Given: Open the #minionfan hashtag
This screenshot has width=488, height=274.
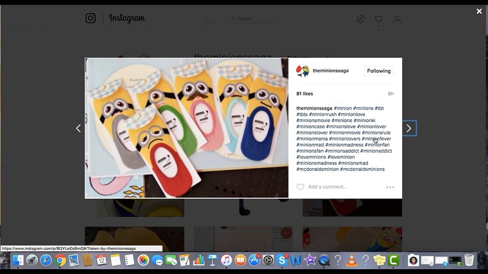Looking at the screenshot, I should click(x=377, y=145).
